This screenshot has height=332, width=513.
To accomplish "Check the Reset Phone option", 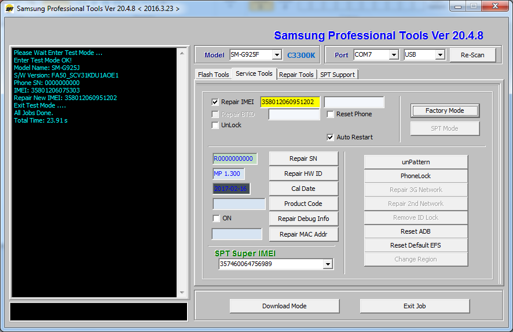I will click(331, 114).
